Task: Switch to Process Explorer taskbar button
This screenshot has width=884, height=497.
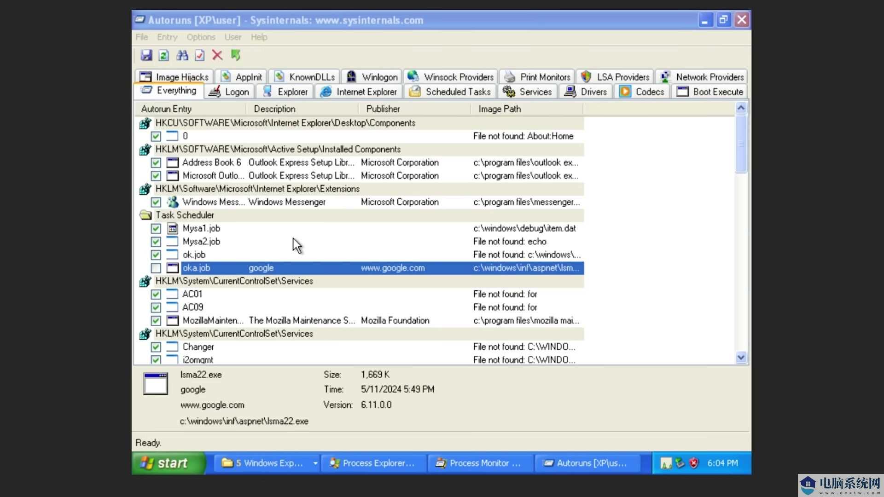Action: (x=373, y=463)
